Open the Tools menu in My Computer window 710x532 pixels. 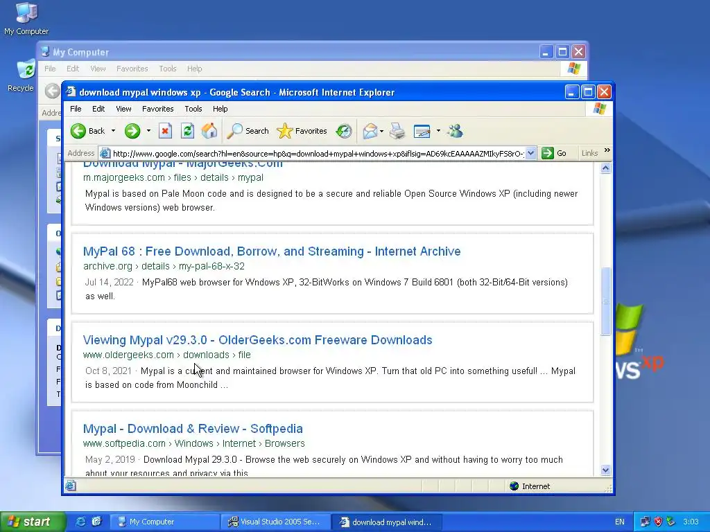168,69
